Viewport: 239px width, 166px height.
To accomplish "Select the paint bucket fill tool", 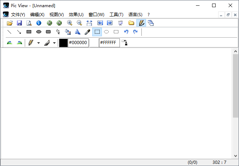I will [68, 32].
